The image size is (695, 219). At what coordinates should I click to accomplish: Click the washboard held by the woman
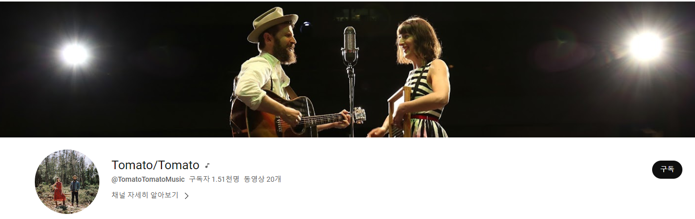click(400, 113)
